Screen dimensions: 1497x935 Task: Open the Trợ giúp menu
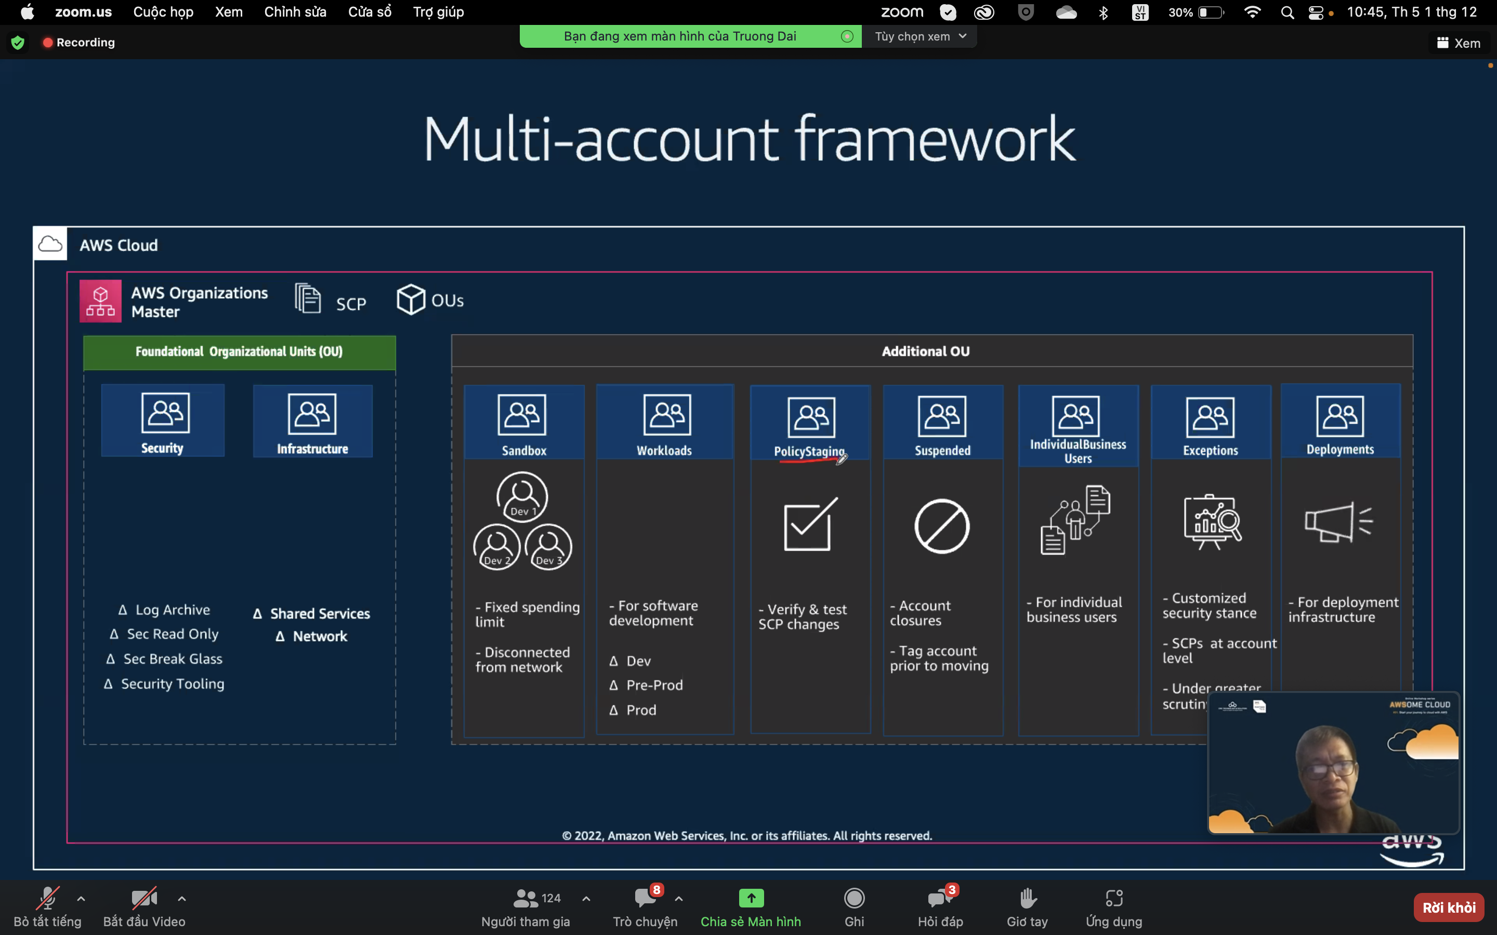[438, 12]
